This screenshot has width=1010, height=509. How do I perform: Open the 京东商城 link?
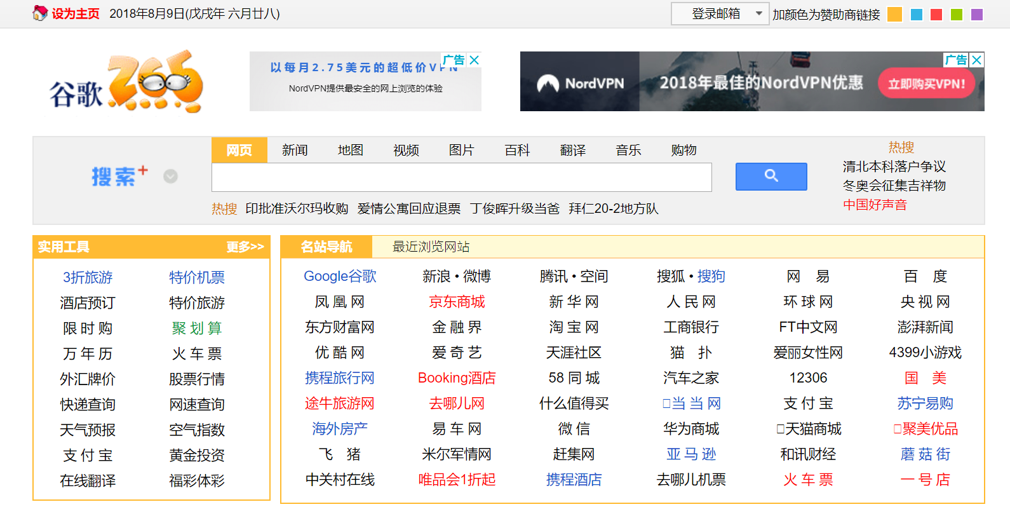tap(457, 302)
